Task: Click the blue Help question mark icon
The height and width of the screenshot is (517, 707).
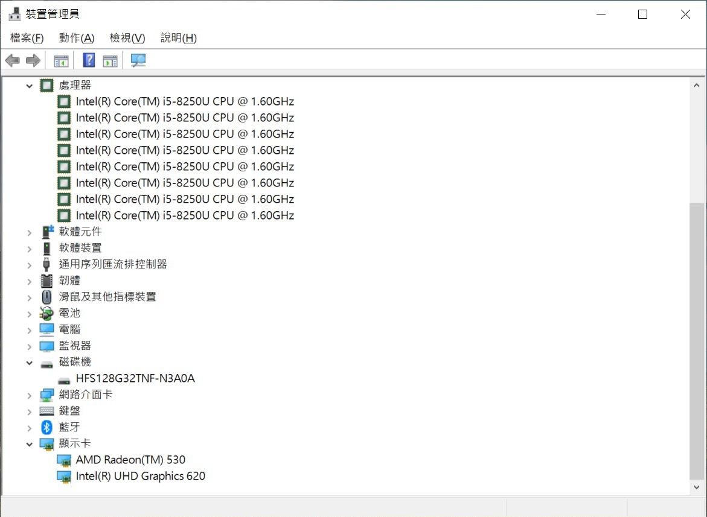Action: click(x=89, y=60)
